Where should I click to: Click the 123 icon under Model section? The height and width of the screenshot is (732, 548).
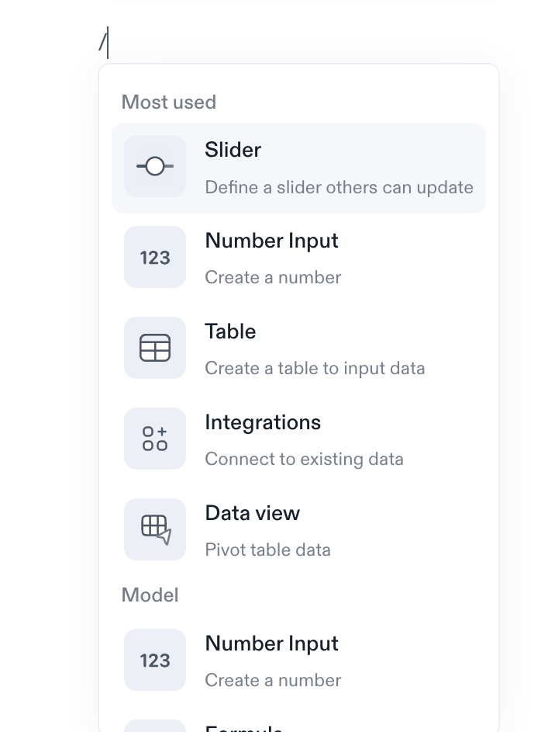click(x=154, y=659)
